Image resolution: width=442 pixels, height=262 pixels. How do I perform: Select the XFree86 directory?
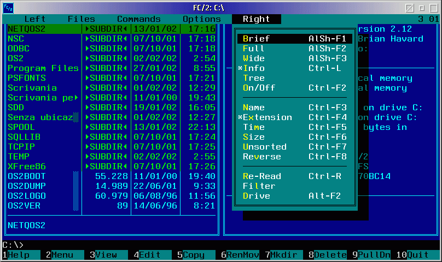[x=27, y=166]
